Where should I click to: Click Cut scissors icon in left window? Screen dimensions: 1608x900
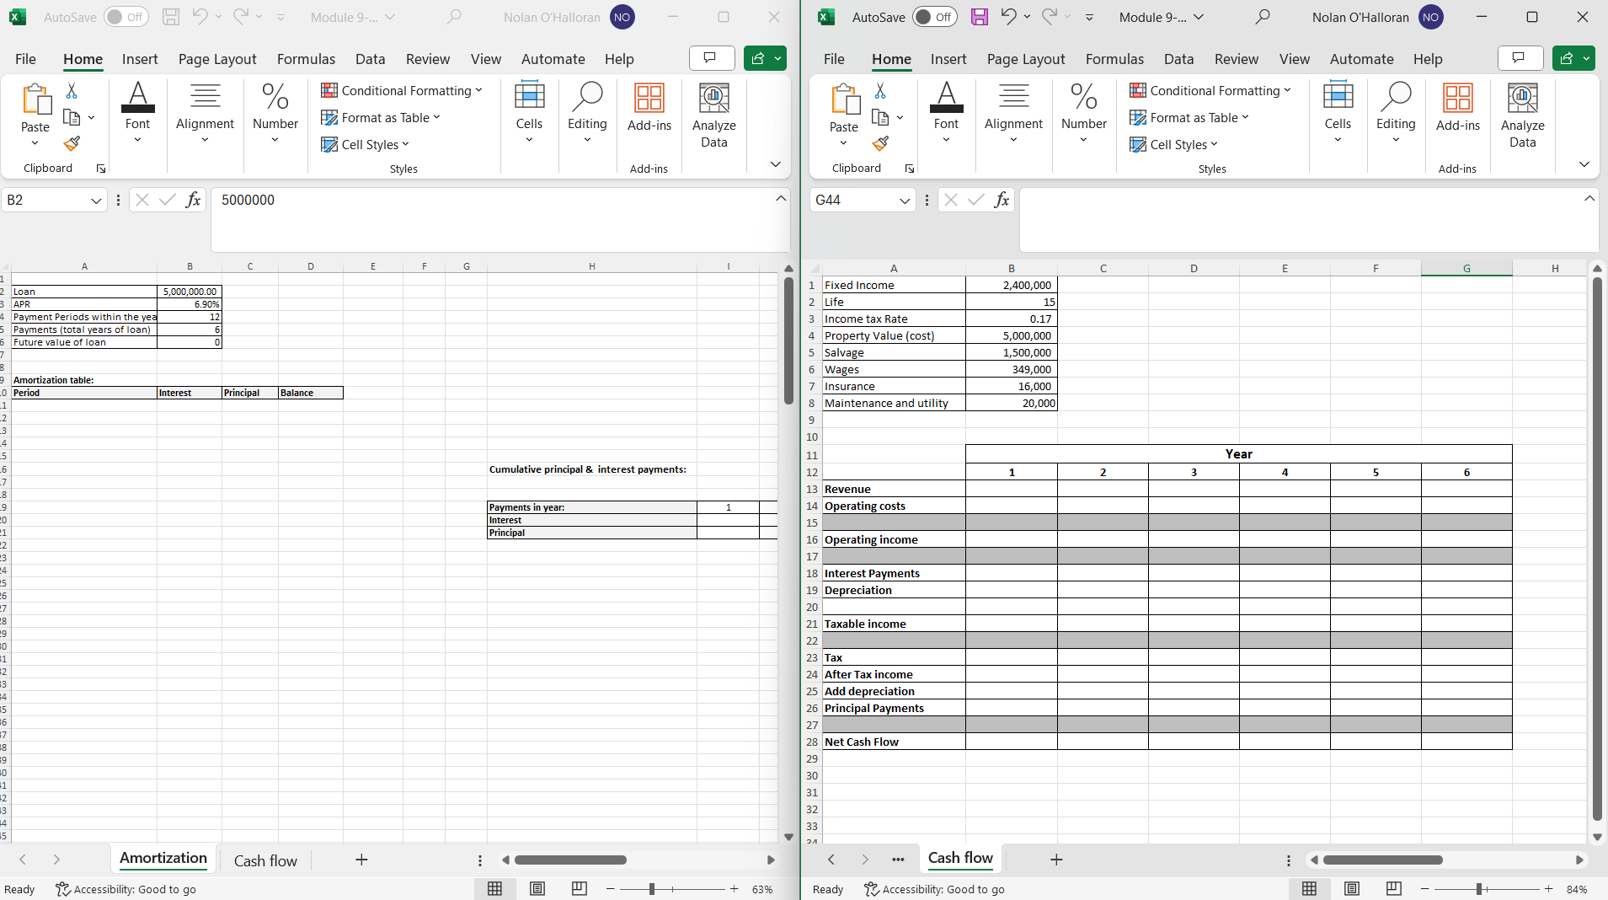click(x=72, y=91)
